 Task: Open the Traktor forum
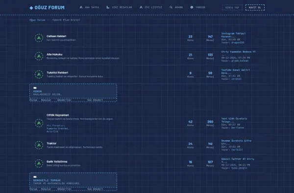point(51,144)
